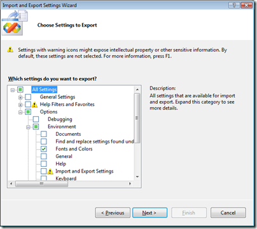This screenshot has height=229, width=257.
Task: Check the Help Filters and Favorites checkbox
Action: [28, 105]
